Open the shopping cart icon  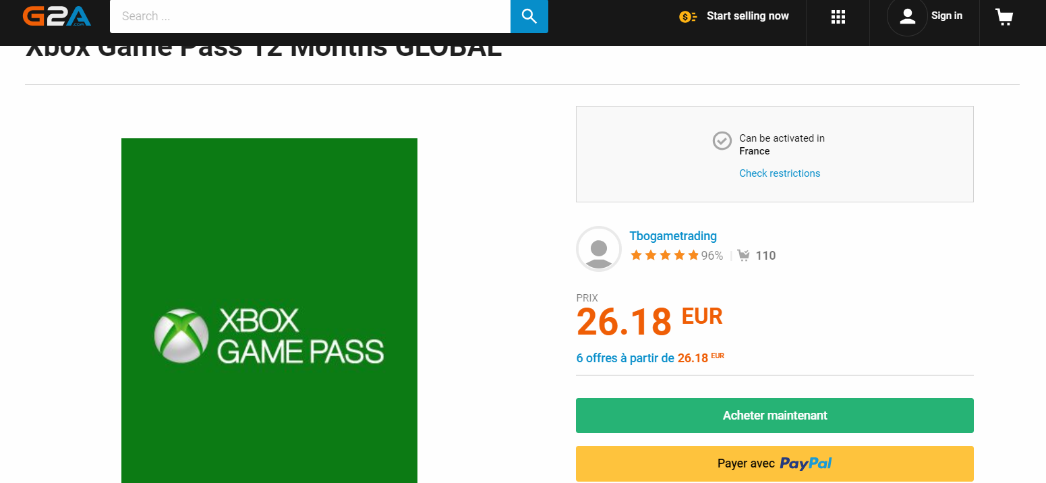pyautogui.click(x=1004, y=17)
